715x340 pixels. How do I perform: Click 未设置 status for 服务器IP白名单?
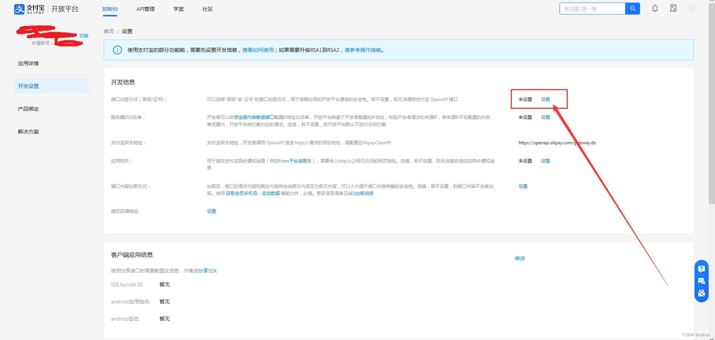pos(525,117)
